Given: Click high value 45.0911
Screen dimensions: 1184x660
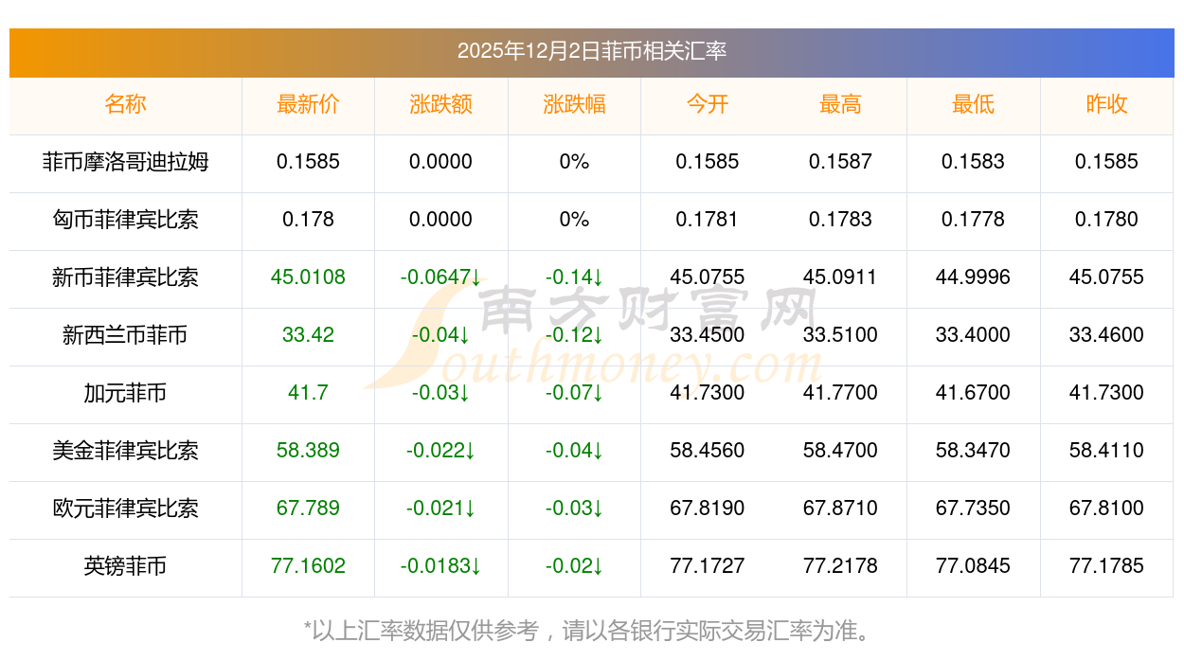Looking at the screenshot, I should point(840,277).
